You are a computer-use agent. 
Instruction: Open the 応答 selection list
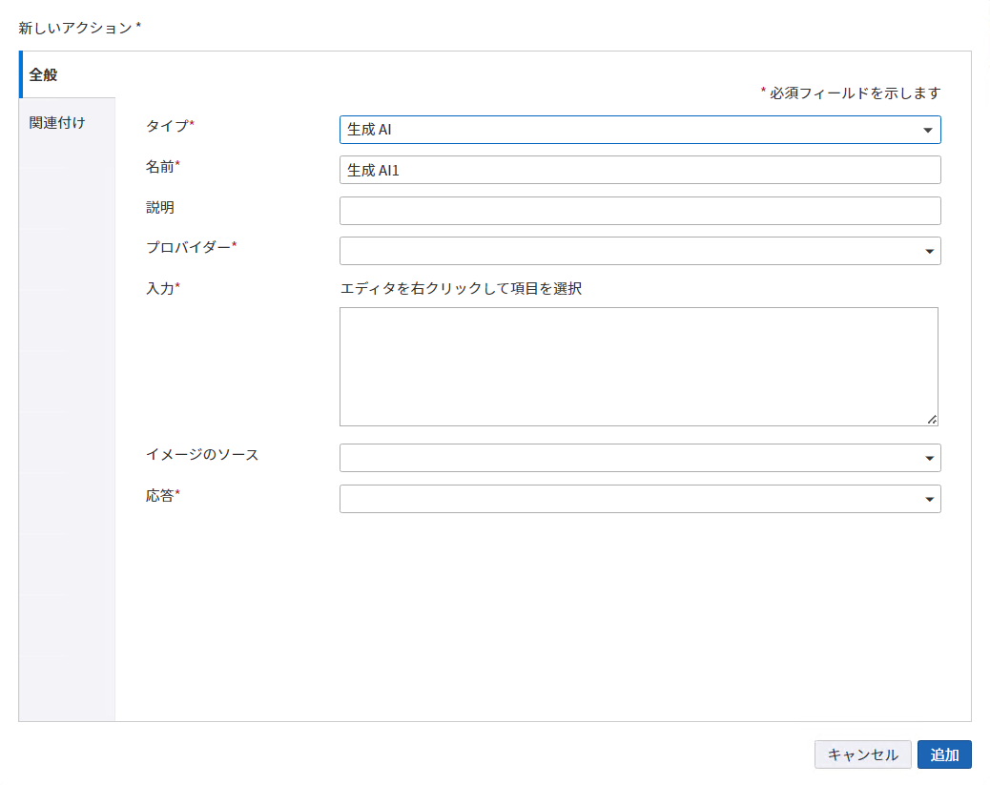[639, 498]
